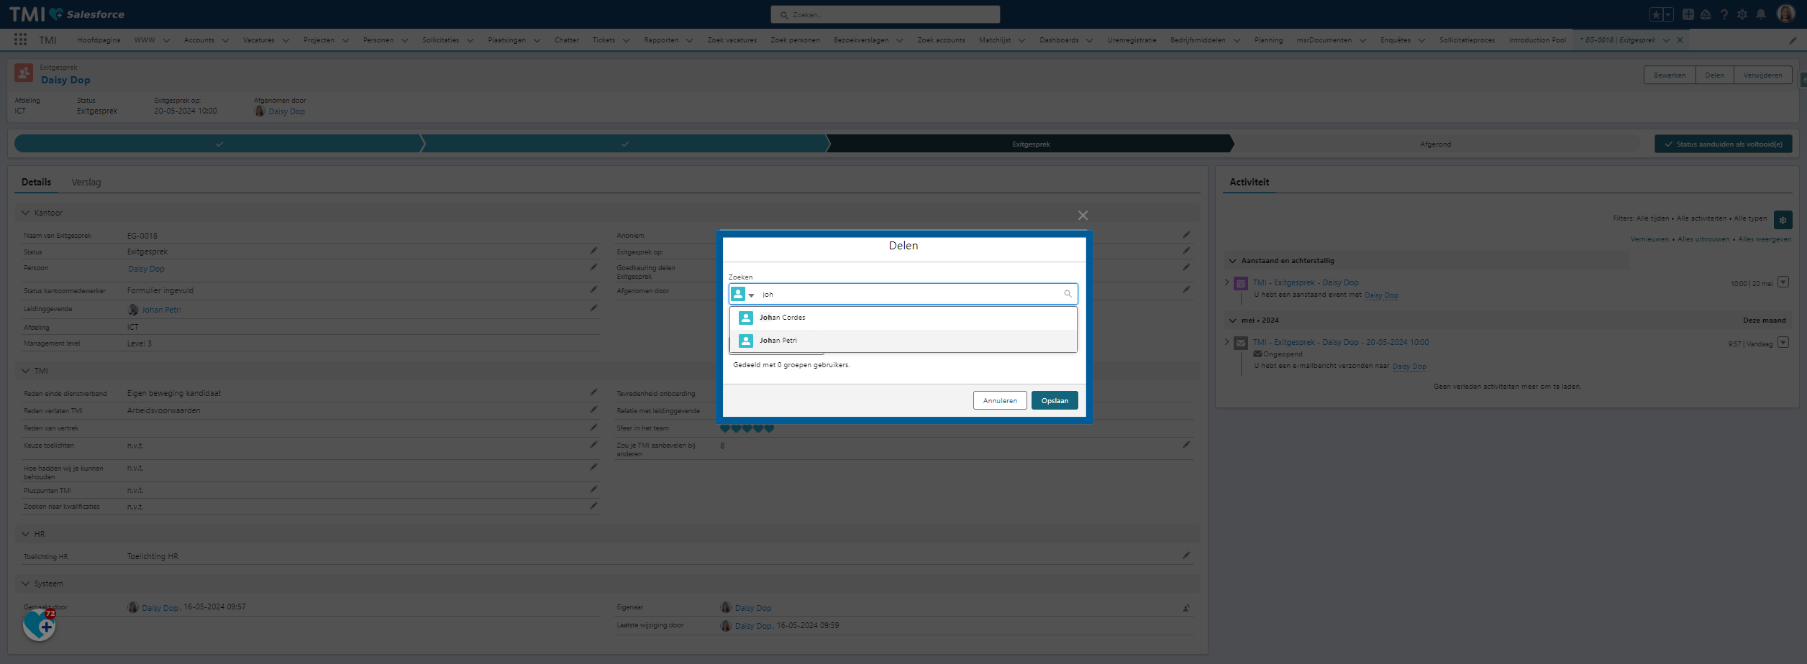The image size is (1807, 664).
Task: Open the activity timeline filter settings gear
Action: point(1783,220)
